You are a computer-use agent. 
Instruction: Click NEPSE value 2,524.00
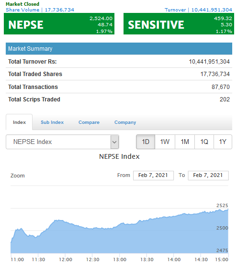pos(101,18)
